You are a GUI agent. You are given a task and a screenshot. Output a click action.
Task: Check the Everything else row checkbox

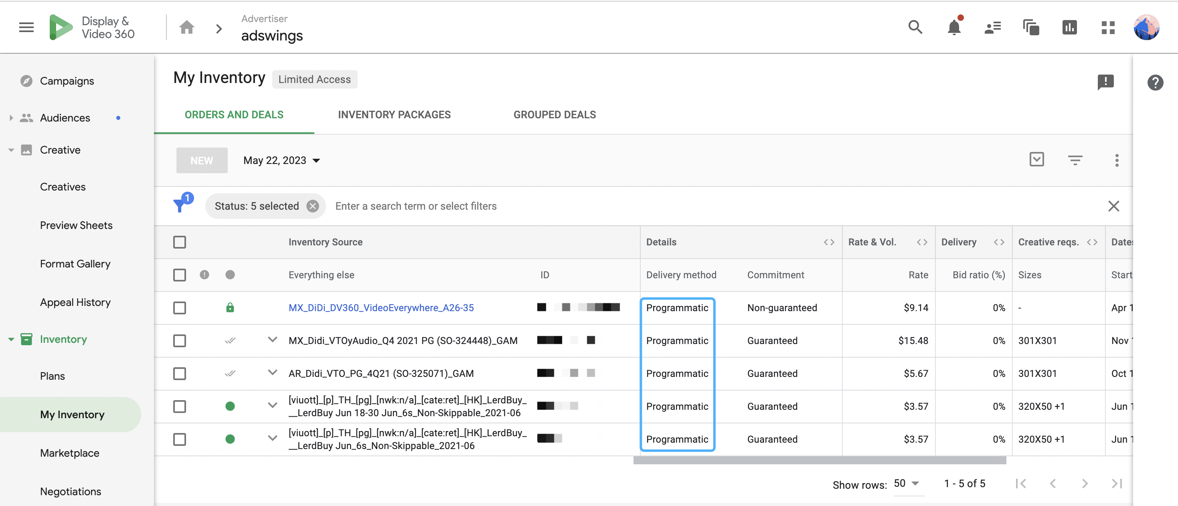(x=180, y=275)
